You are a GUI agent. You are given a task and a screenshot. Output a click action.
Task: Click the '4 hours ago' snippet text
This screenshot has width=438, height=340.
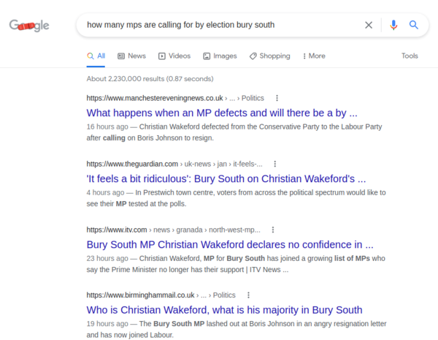click(x=105, y=192)
